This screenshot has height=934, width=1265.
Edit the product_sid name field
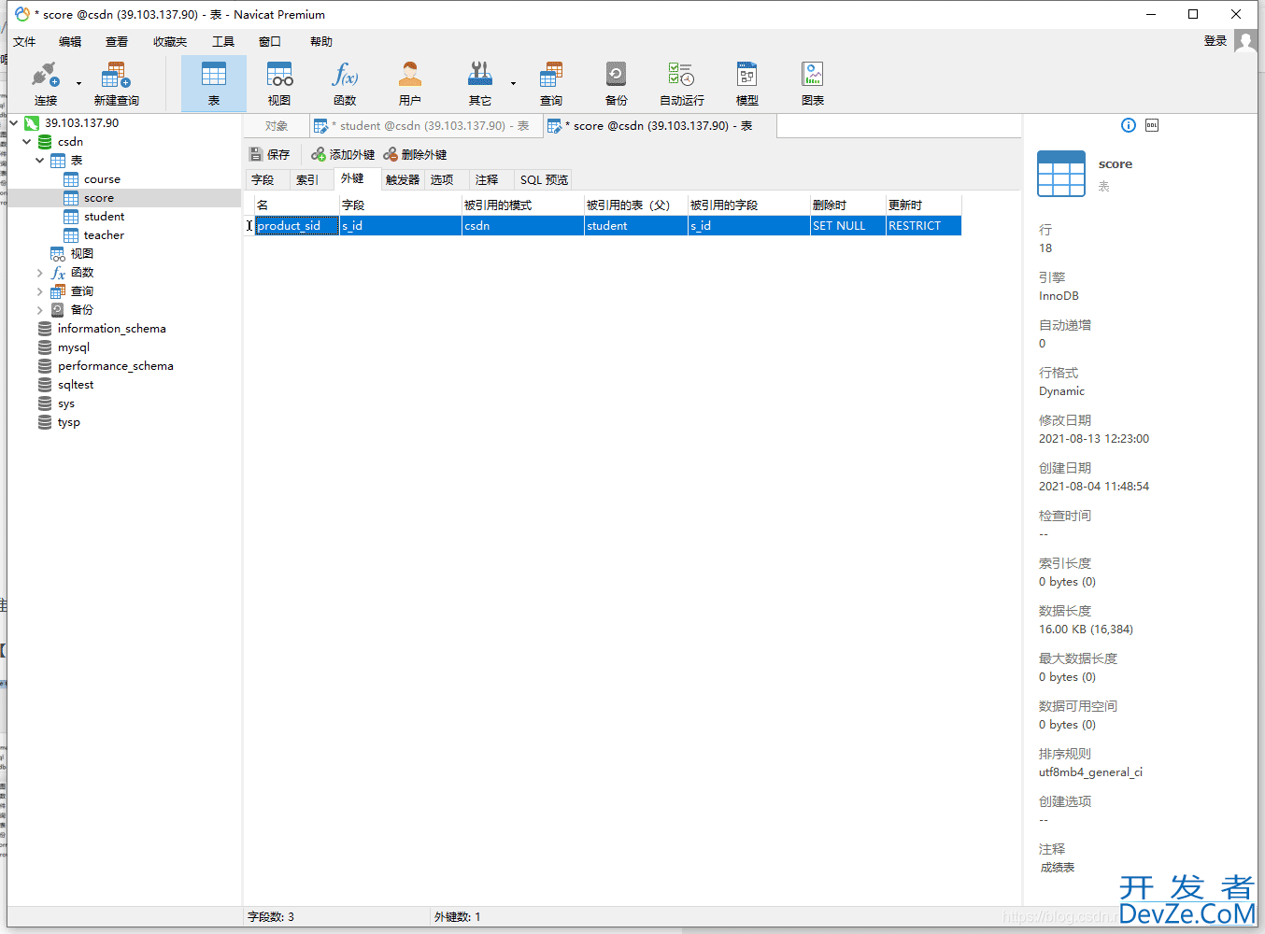(x=297, y=226)
